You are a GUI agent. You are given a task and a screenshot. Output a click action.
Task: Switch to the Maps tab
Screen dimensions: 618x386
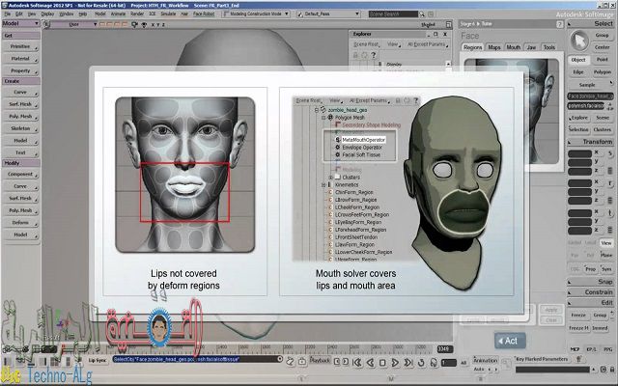494,47
